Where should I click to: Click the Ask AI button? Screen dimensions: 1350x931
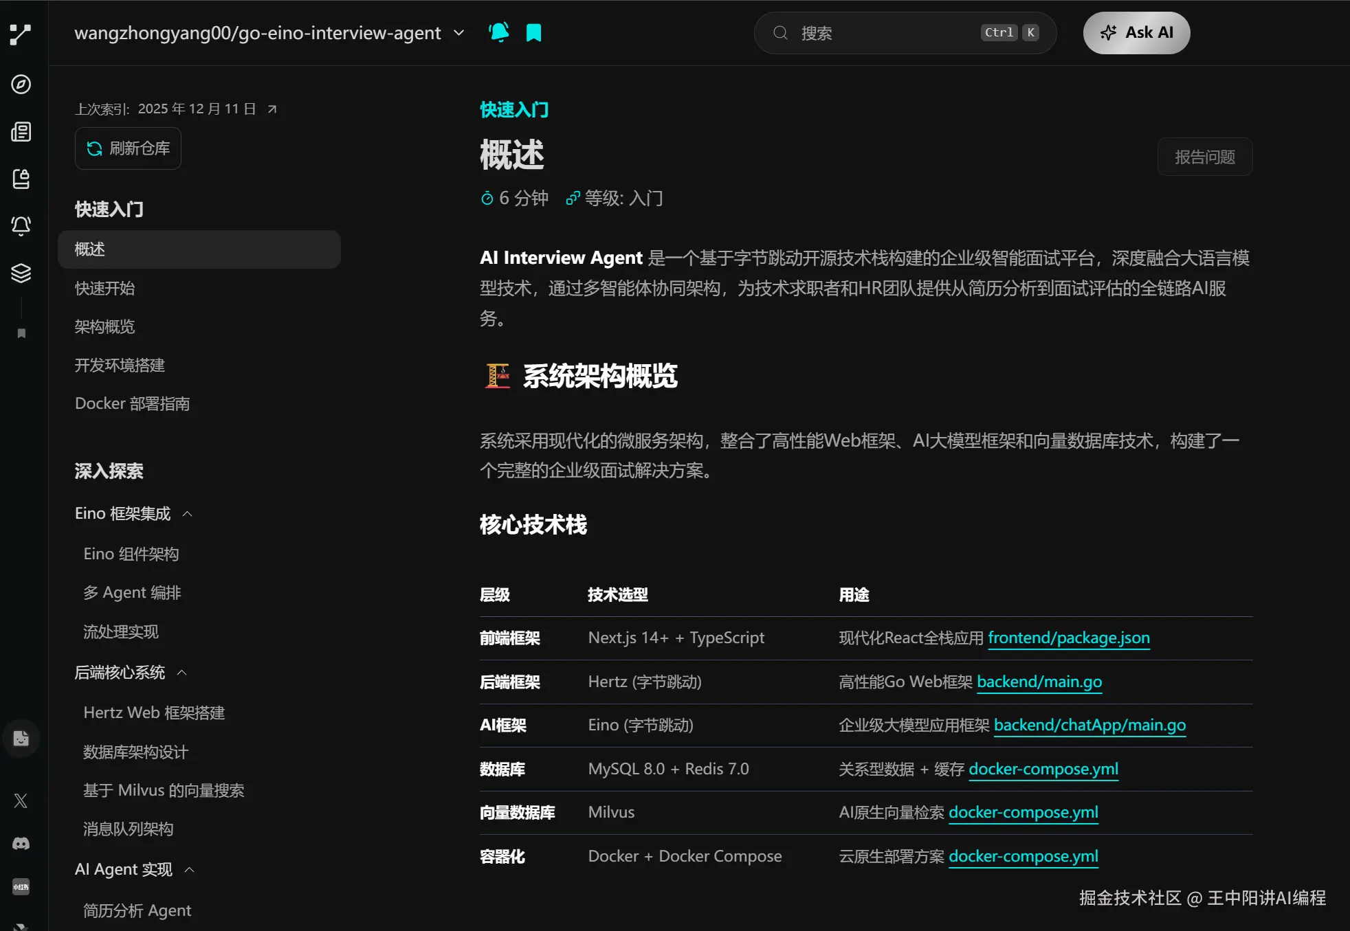tap(1136, 33)
